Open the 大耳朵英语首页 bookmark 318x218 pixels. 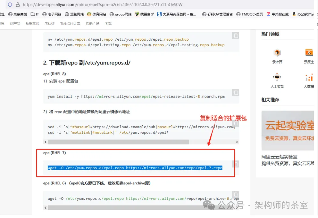click(x=177, y=14)
